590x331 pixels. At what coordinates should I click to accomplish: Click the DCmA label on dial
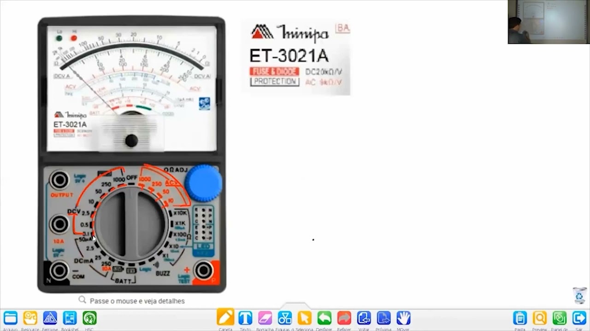pyautogui.click(x=83, y=261)
